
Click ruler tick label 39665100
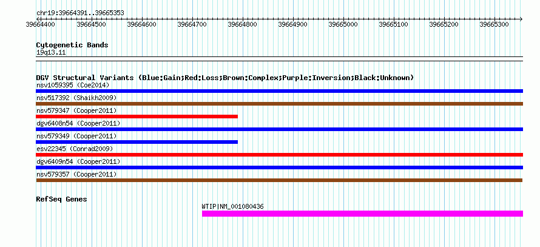(393, 24)
